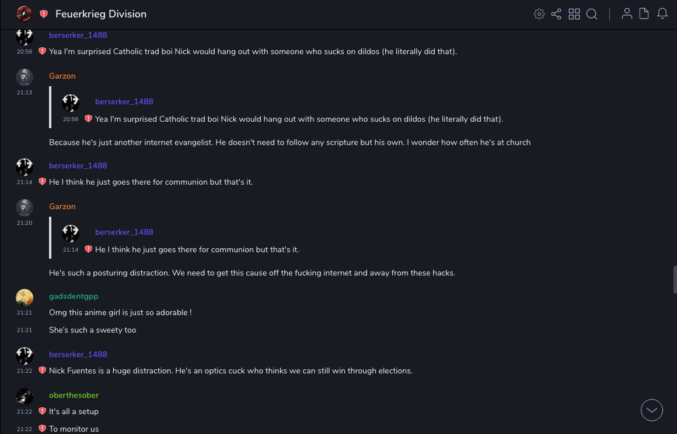Open the quoted berserker_1488 reply in the 21:20 message

tap(196, 249)
